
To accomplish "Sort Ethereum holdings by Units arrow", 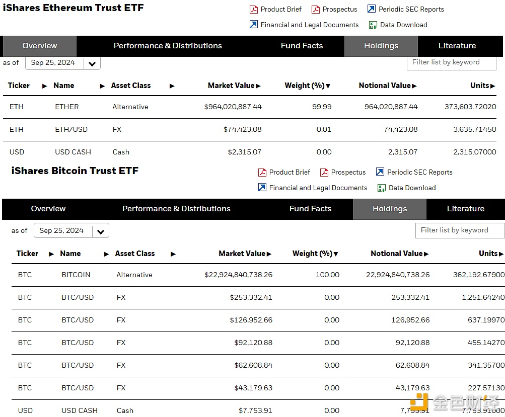I will 492,86.
